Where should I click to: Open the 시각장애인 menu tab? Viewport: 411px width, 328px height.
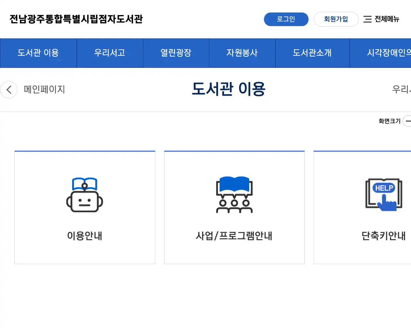pyautogui.click(x=380, y=53)
